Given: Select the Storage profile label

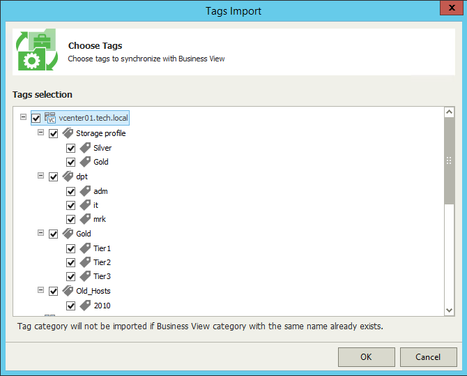Looking at the screenshot, I should coord(101,133).
